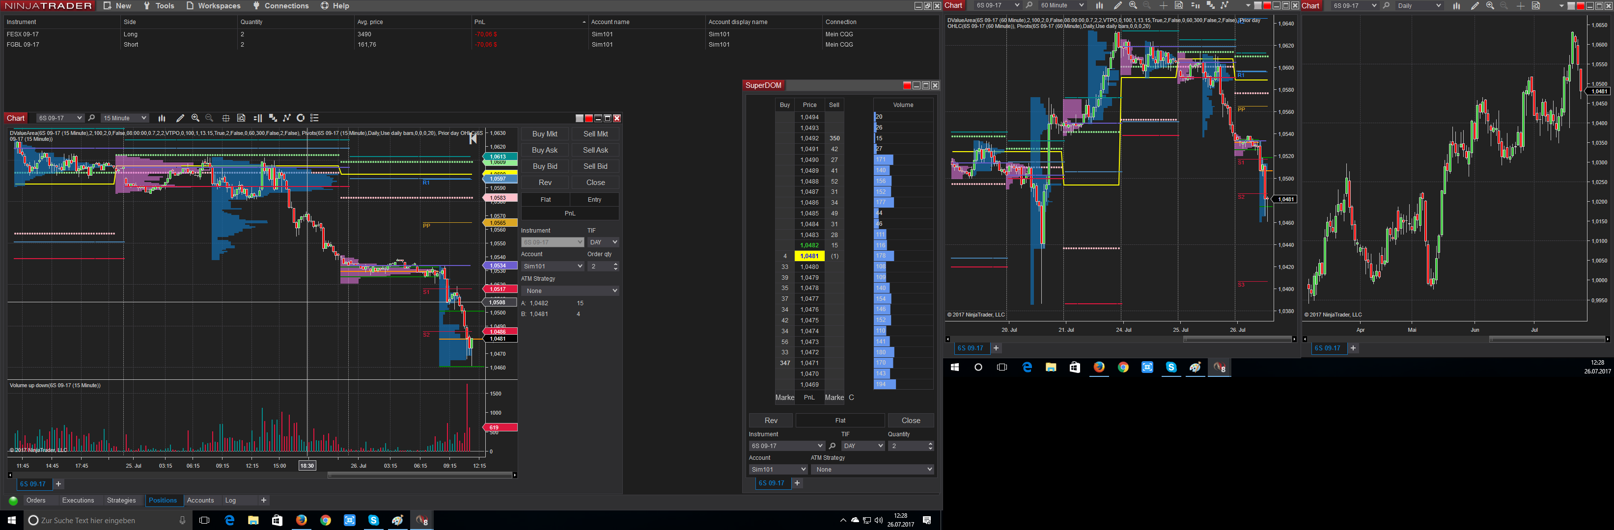Open indicators dialog in 15 Minute chart
The height and width of the screenshot is (530, 1614).
point(273,118)
